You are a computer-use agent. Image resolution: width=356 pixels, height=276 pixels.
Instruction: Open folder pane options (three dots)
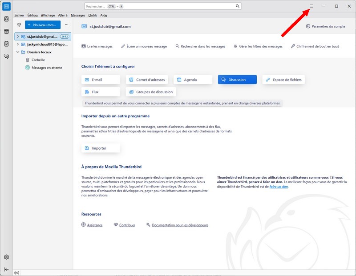(x=67, y=25)
